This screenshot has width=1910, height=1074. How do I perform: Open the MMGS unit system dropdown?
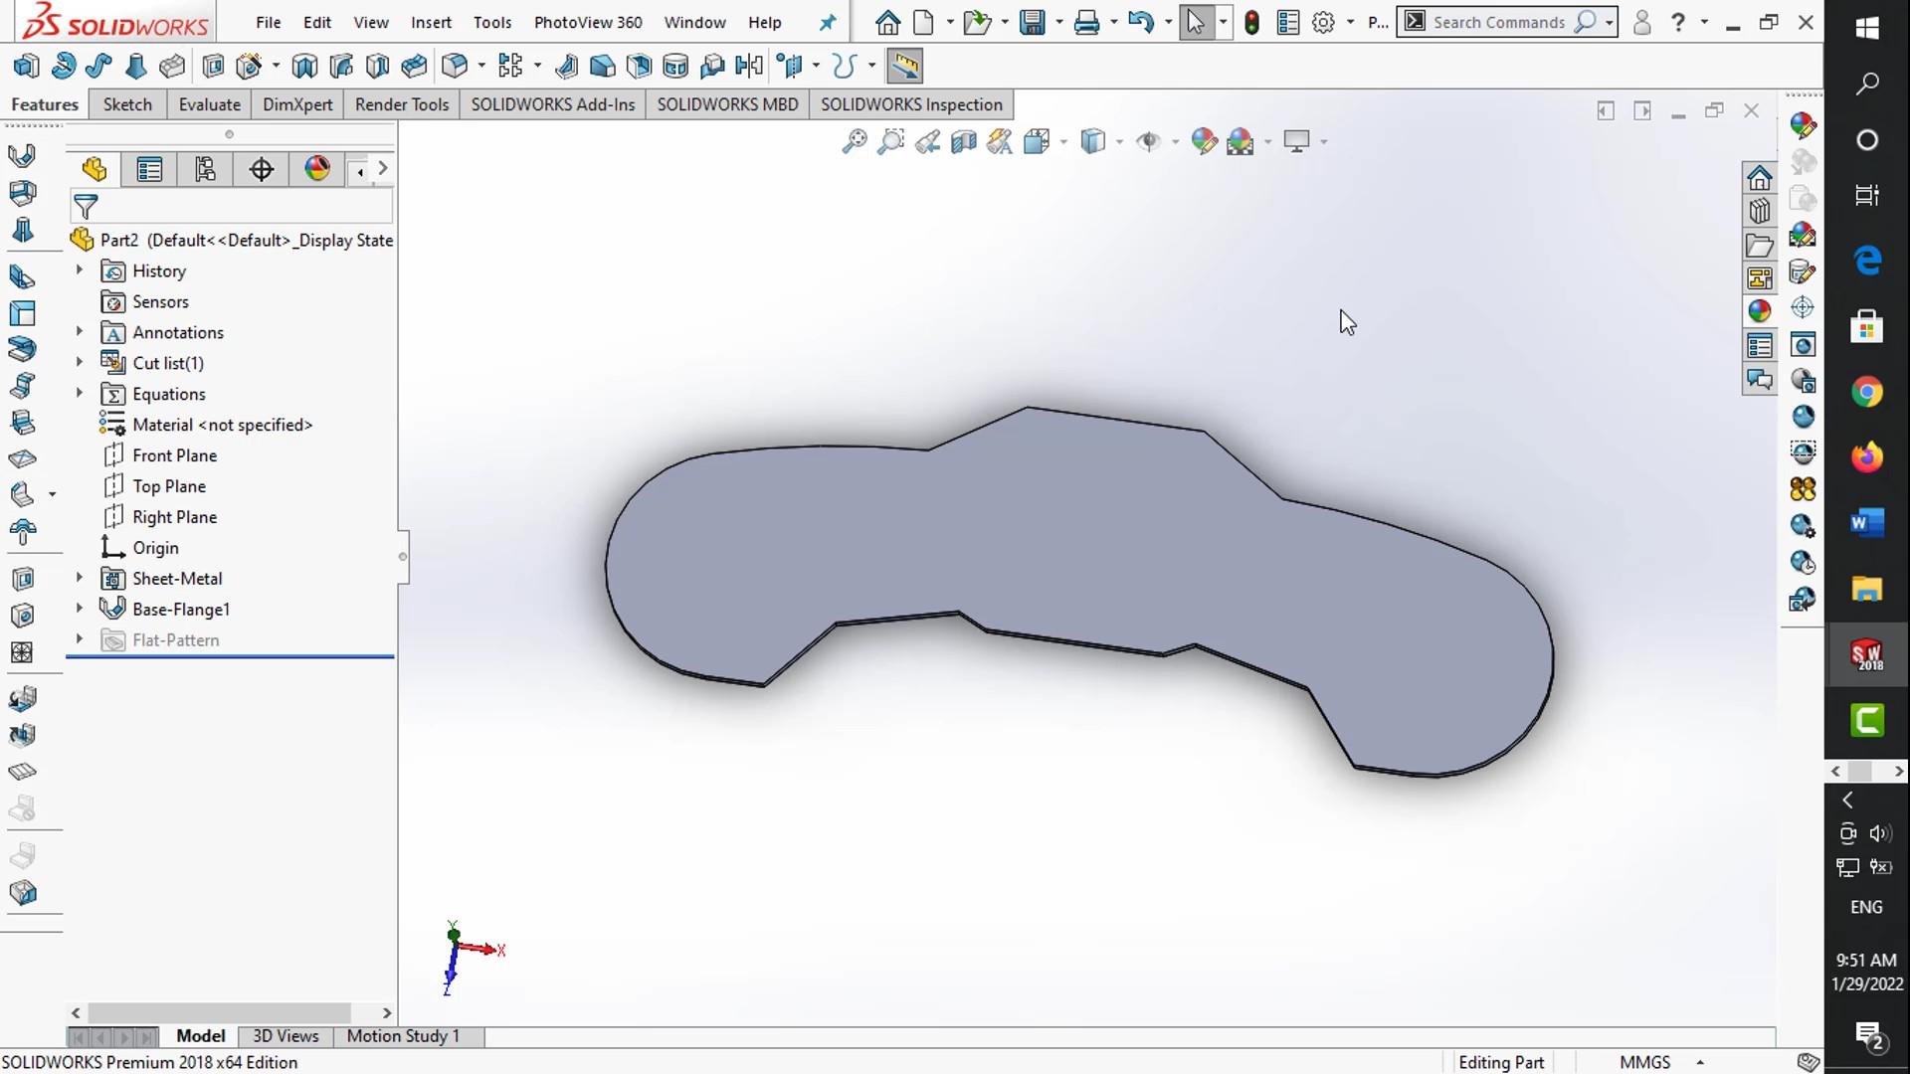click(1700, 1062)
